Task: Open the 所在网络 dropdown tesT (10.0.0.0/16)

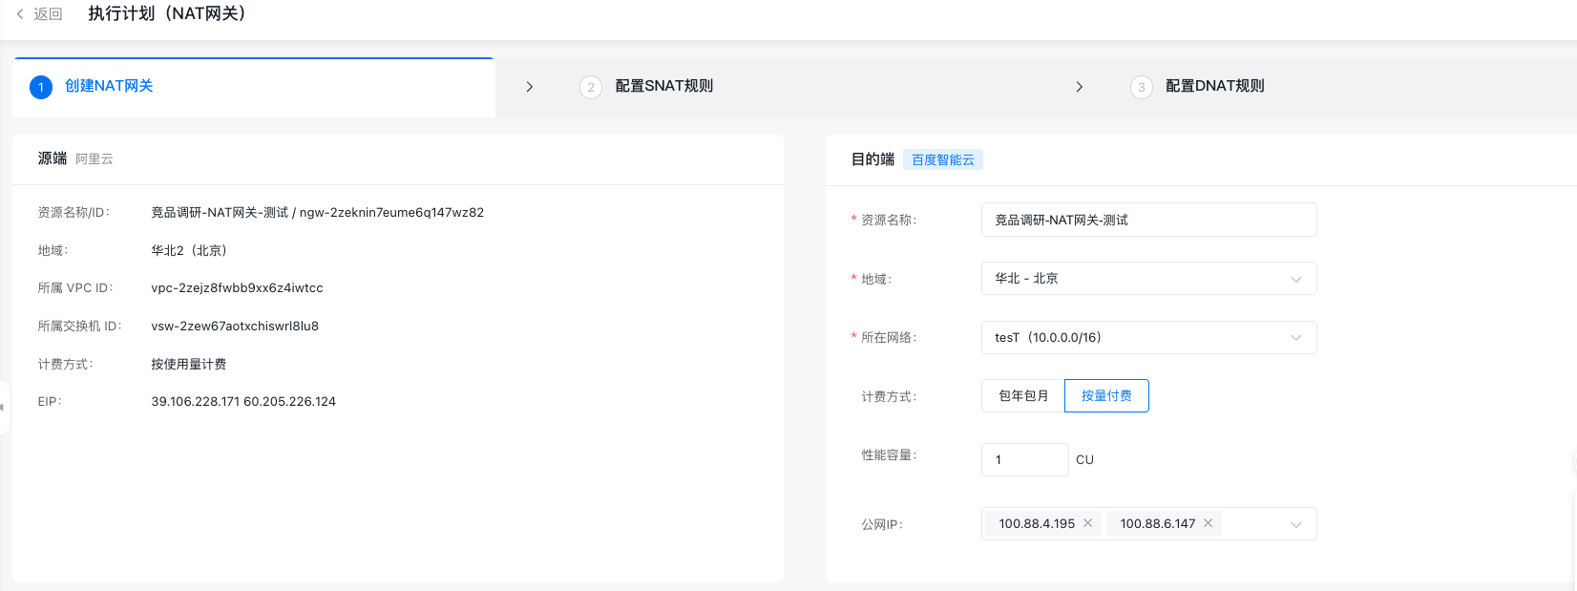Action: tap(1149, 337)
